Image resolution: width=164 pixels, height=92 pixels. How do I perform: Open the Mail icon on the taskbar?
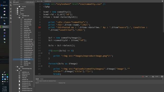pyautogui.click(x=4, y=30)
